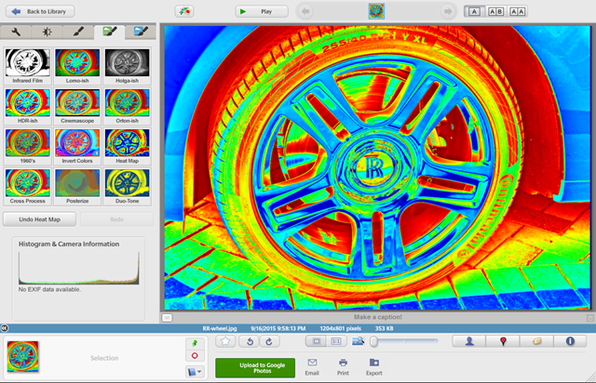The image size is (596, 383).
Task: Click the Undo Heat Map button
Action: pyautogui.click(x=39, y=219)
